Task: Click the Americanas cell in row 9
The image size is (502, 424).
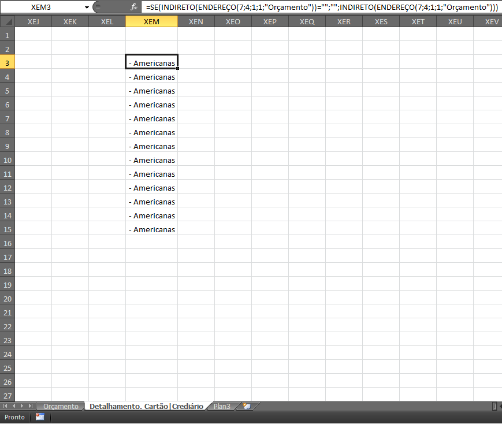Action: click(x=151, y=146)
